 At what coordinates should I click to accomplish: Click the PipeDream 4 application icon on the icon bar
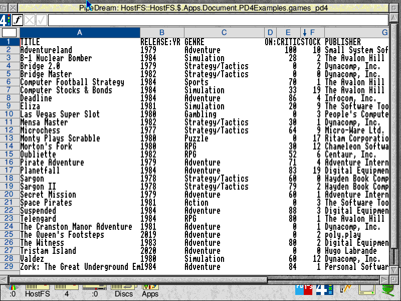(x=324, y=290)
